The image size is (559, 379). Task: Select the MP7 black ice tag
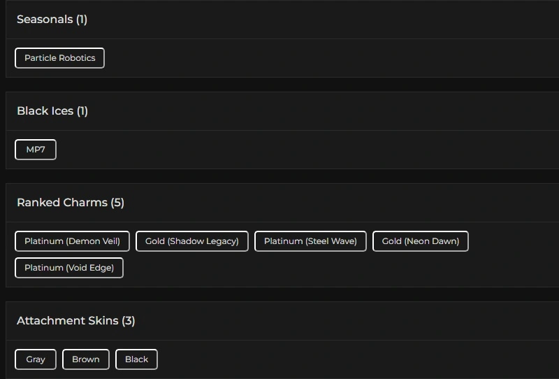(x=36, y=150)
